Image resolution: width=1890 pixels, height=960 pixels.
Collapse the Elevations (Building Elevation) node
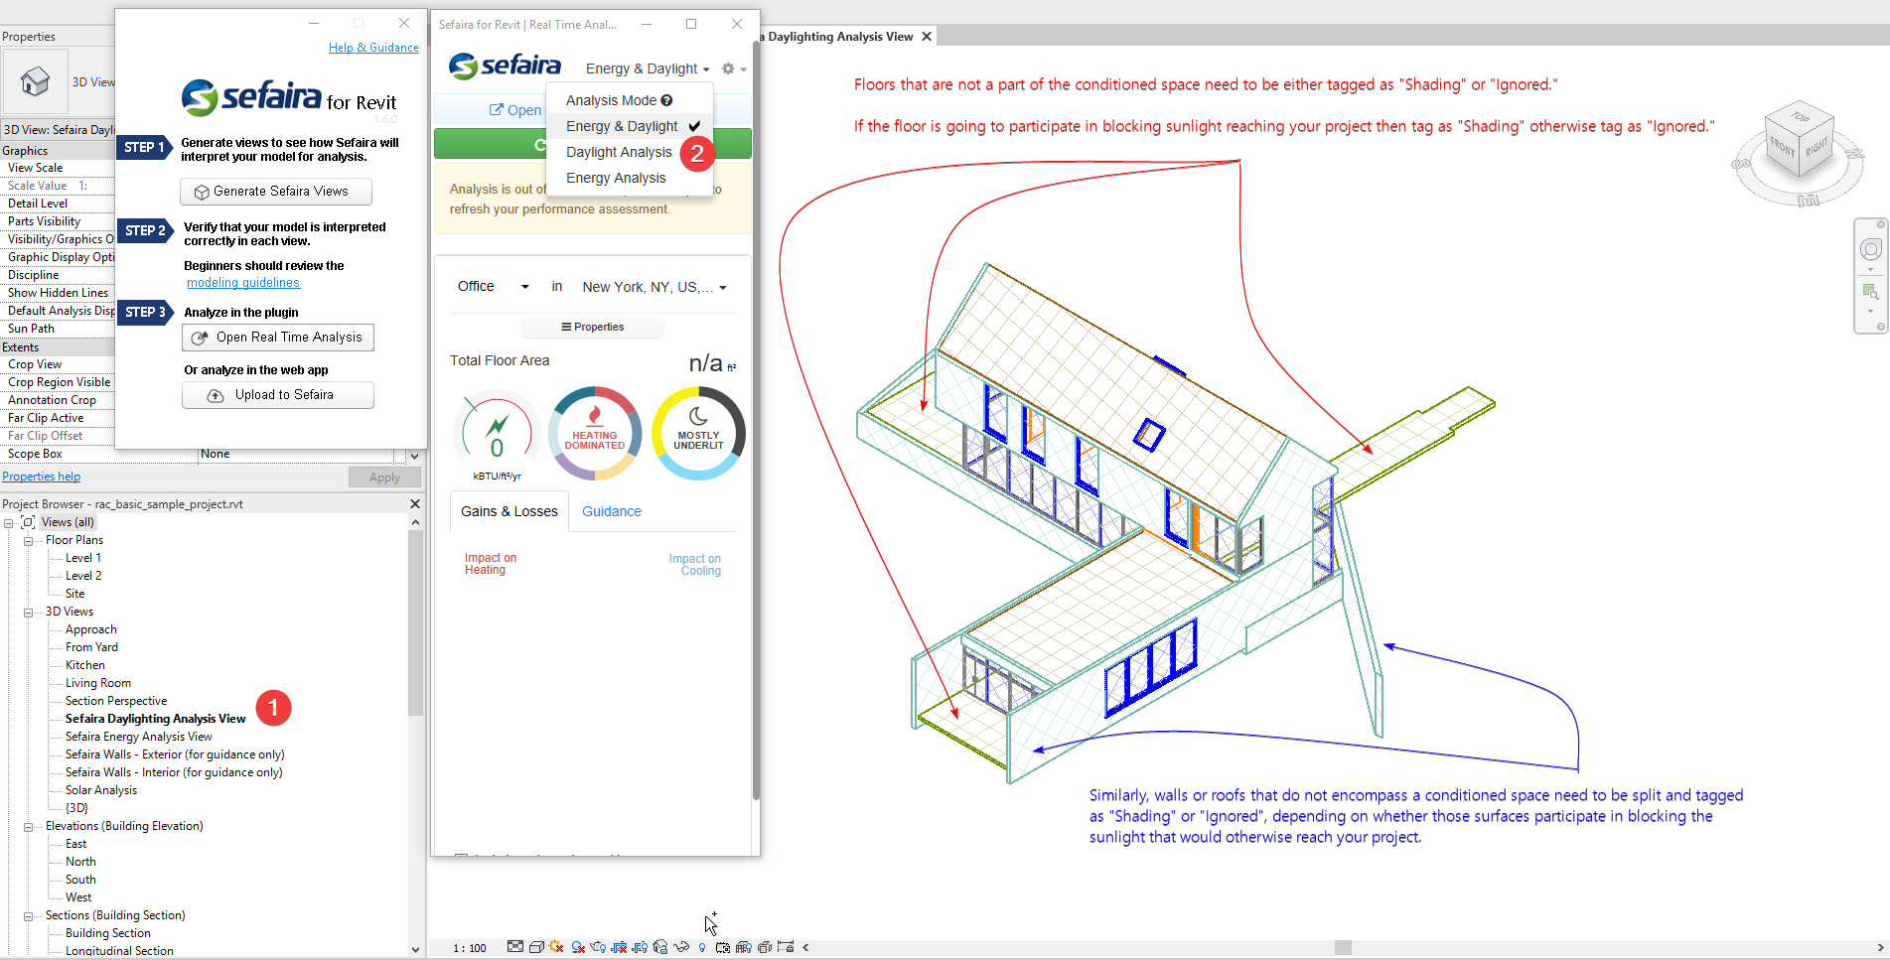(x=29, y=827)
